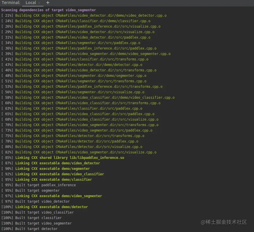Click the 70% video_segmenter transforms.cpp.o line
Viewport: 254px width, 232px height.
tap(80, 125)
